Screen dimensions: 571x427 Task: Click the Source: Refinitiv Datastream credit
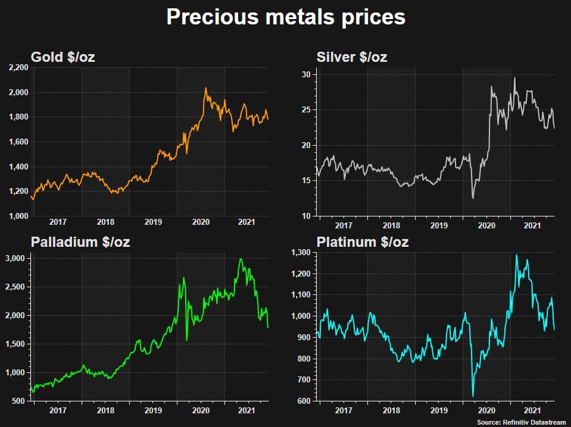[x=522, y=422]
